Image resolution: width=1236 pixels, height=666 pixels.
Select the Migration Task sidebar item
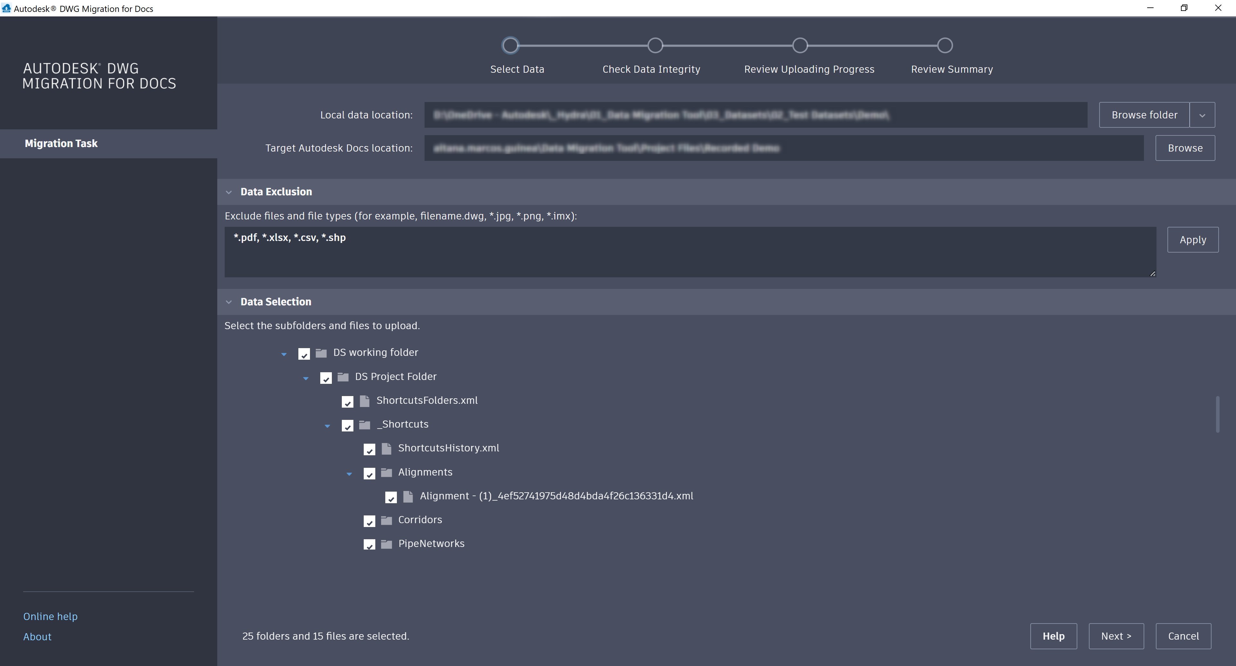61,143
